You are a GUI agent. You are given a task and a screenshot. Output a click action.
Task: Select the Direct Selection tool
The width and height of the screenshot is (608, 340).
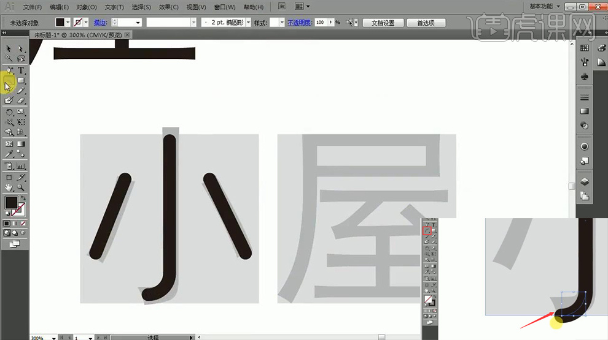[21, 49]
